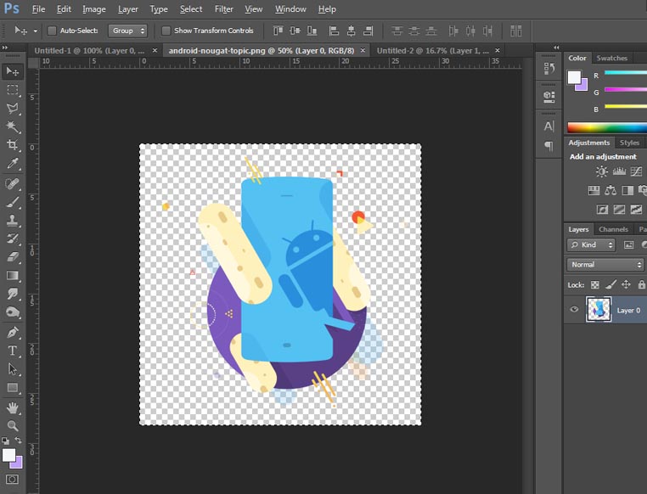The width and height of the screenshot is (647, 494).
Task: Open the History panel icon
Action: click(549, 69)
